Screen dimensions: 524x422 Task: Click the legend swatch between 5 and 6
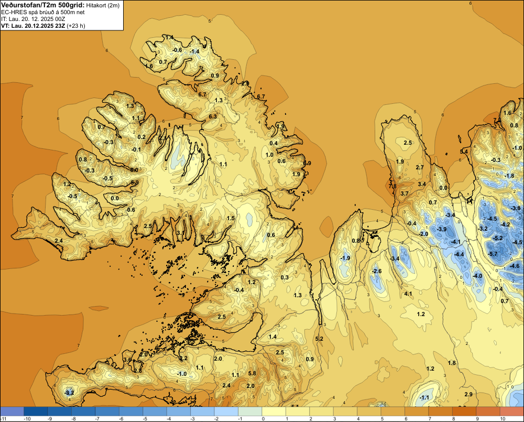[x=393, y=412]
